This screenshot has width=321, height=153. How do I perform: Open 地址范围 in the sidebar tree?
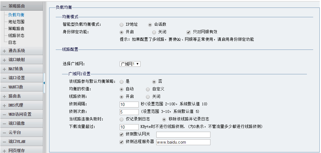pyautogui.click(x=16, y=22)
